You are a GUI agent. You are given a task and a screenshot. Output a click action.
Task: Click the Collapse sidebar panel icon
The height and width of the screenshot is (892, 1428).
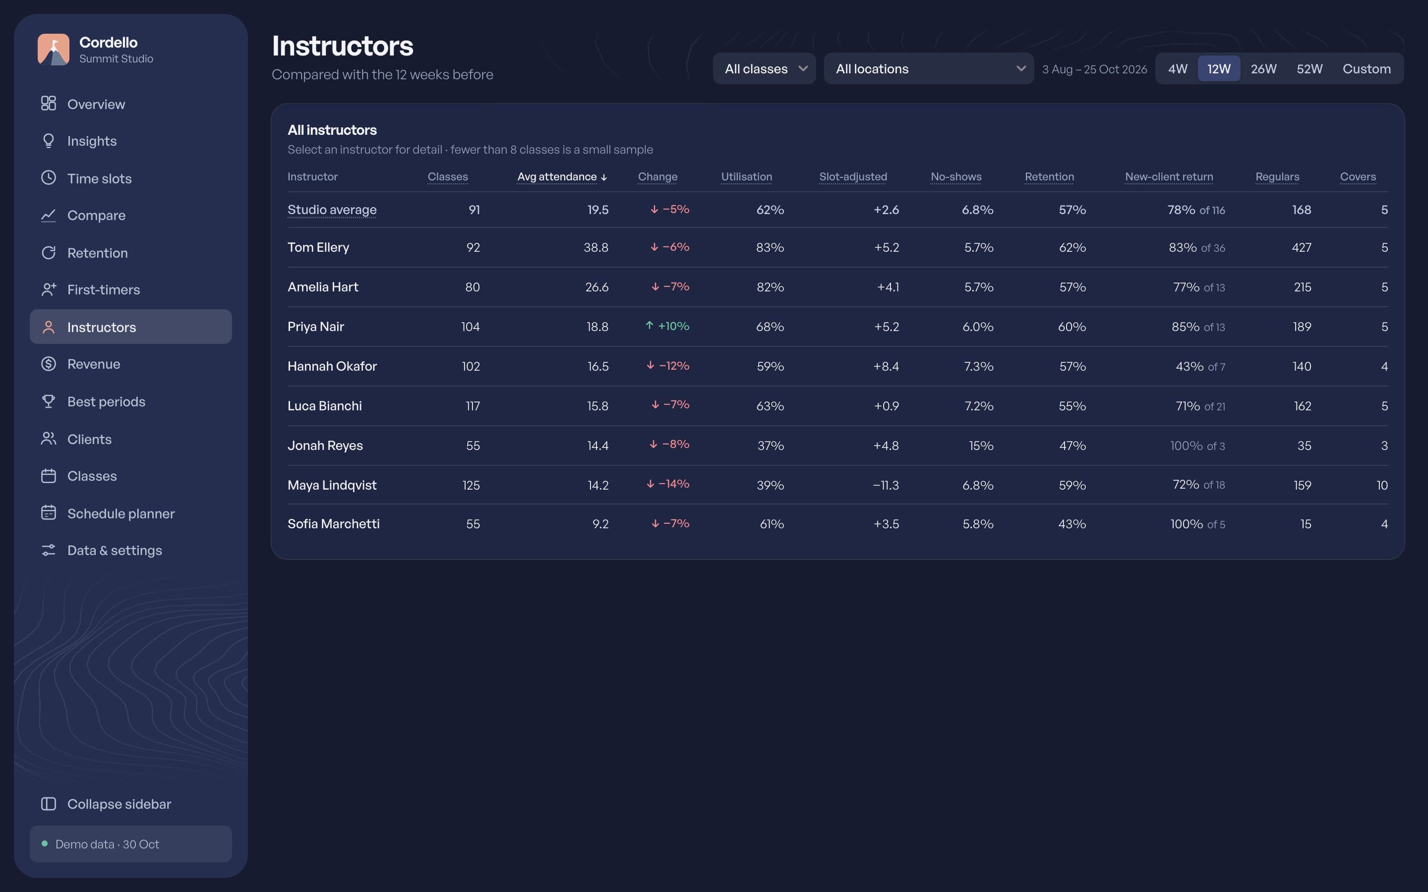click(x=49, y=803)
